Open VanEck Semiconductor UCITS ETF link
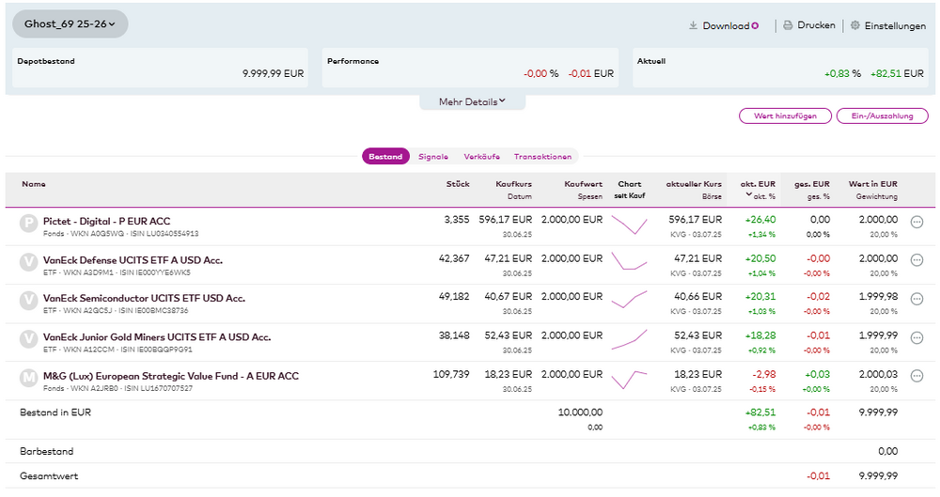Viewport: 940px width, 497px height. (144, 298)
